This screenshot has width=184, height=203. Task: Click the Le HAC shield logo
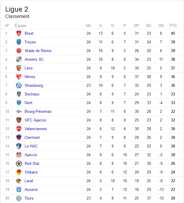coord(19,146)
